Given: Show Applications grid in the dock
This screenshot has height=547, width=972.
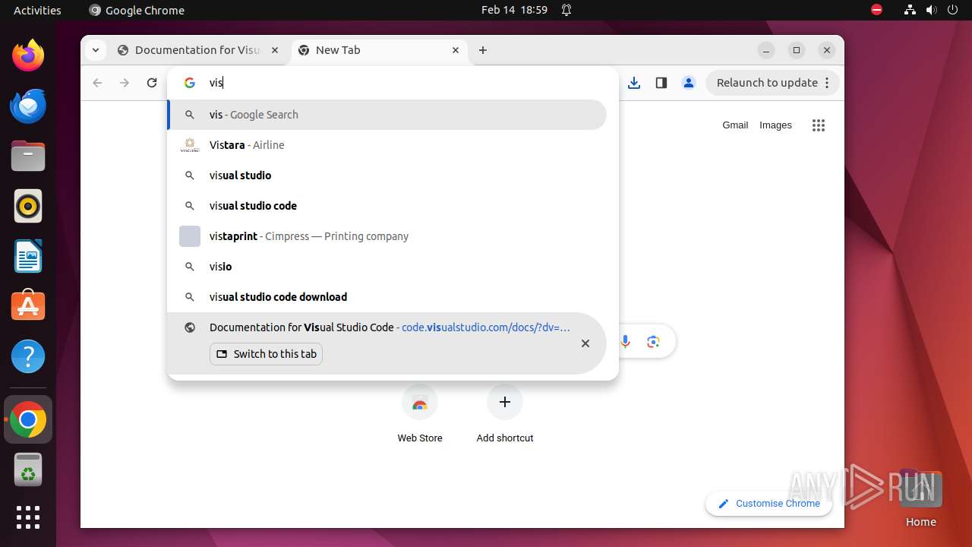Looking at the screenshot, I should (x=28, y=517).
